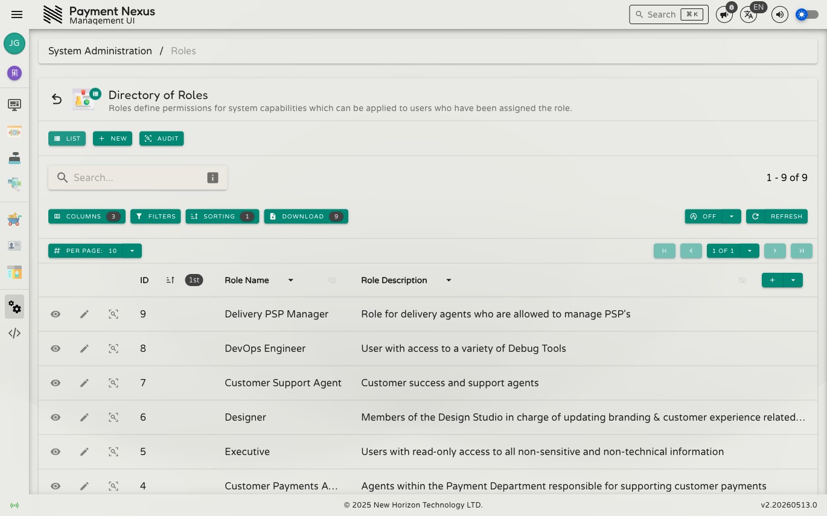This screenshot has width=827, height=516.
Task: Edit the DevOps Engineer role
Action: point(85,349)
